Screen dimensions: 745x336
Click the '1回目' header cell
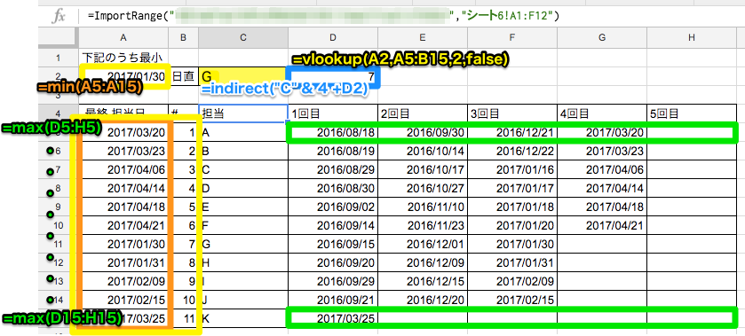click(333, 113)
